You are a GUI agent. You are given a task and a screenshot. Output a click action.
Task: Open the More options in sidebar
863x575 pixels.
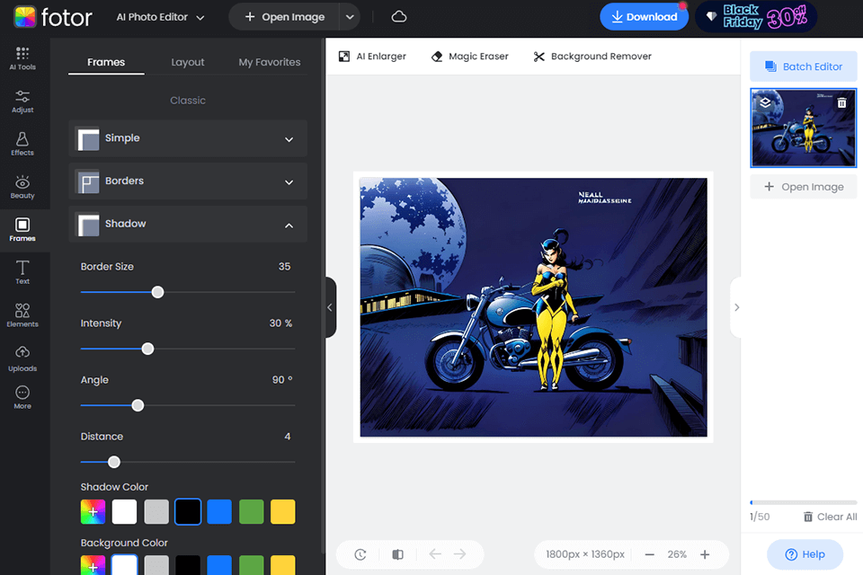(22, 397)
